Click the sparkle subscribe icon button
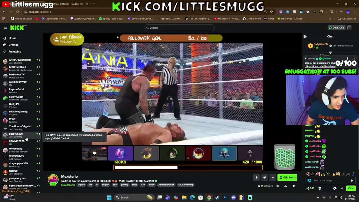 (273, 178)
